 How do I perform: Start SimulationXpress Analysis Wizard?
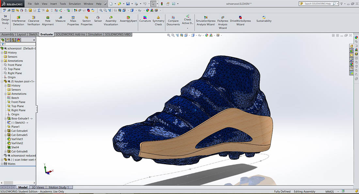206,21
